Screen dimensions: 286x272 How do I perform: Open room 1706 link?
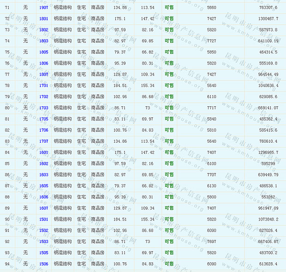click(x=44, y=130)
